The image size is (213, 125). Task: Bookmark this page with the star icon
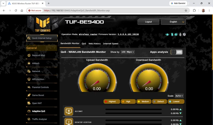point(186,11)
